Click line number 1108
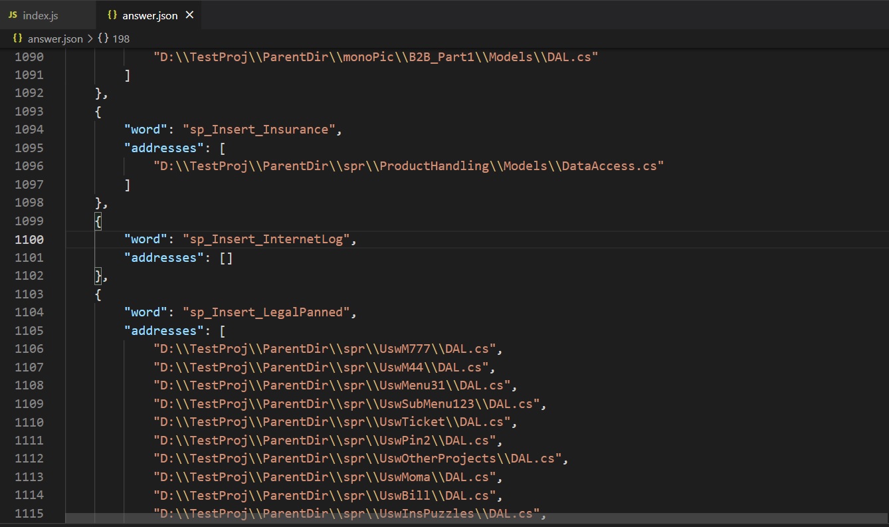Viewport: 889px width, 527px height. click(x=29, y=385)
